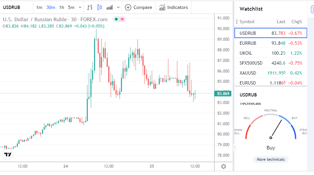The image size is (314, 175).
Task: Click the chart title U.S. Dollar / Russian Ruble
Action: [x=35, y=20]
